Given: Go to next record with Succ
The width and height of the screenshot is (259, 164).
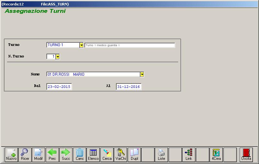Looking at the screenshot, I should tap(66, 155).
